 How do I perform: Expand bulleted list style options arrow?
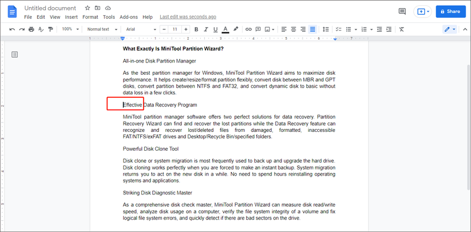click(356, 29)
